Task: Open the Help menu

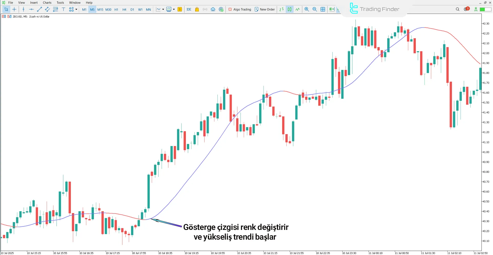Action: click(89, 3)
